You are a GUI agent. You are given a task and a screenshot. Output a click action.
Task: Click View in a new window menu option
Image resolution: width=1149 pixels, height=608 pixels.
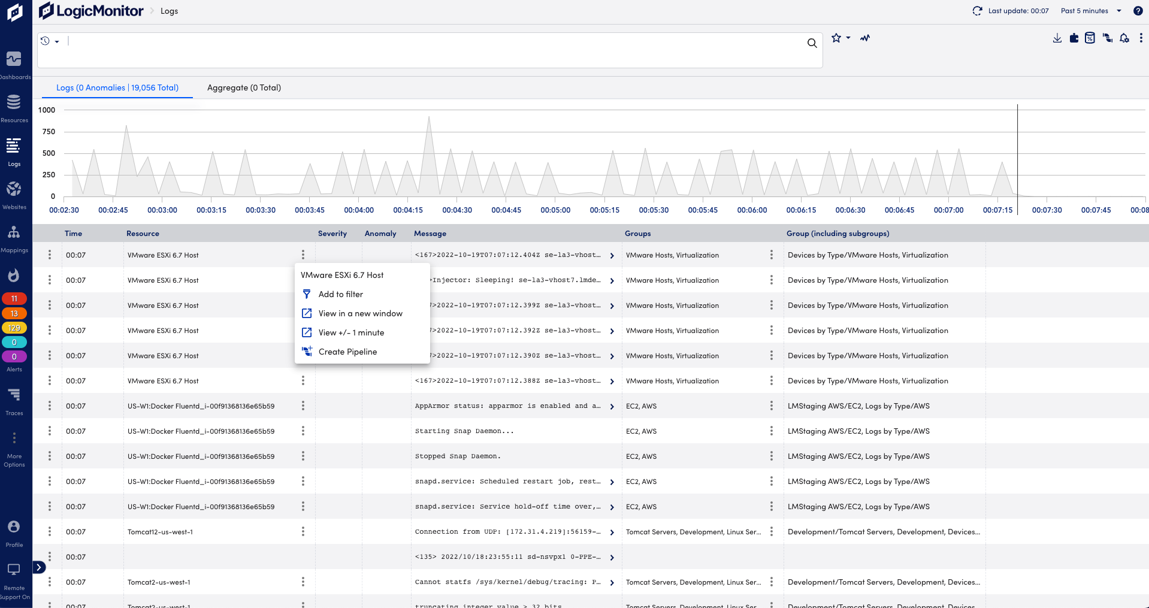361,313
